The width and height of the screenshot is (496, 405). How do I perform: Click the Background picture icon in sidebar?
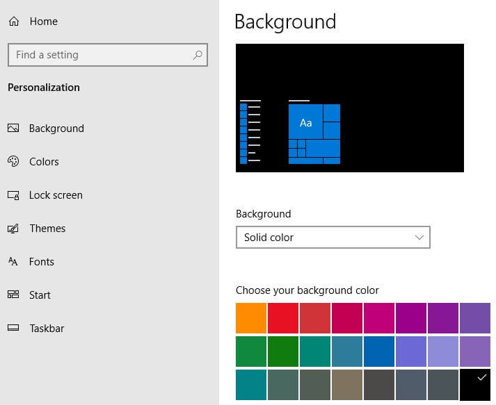point(13,129)
